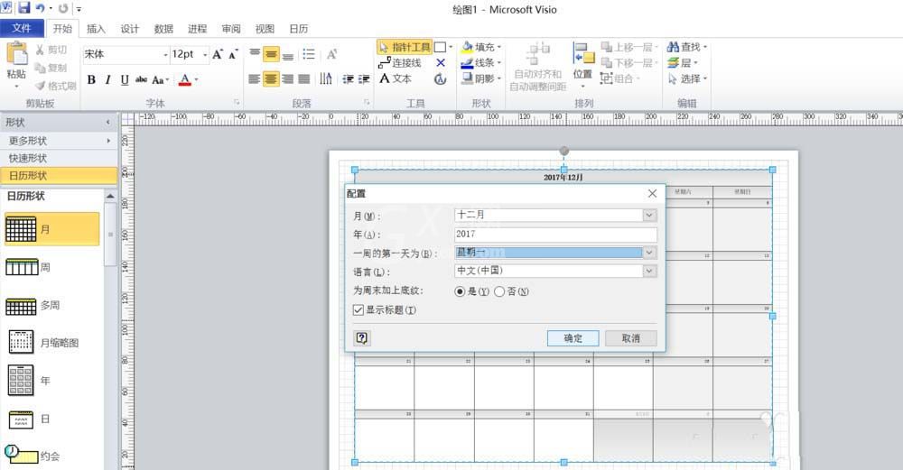This screenshot has height=470, width=903.
Task: Select the Thumbnail Month (月缩略图) shape
Action: 42,343
